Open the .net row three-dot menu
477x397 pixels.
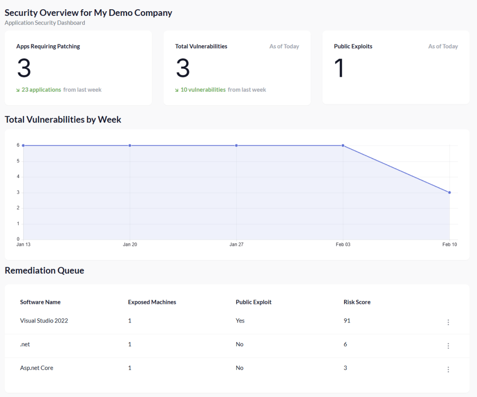click(448, 346)
